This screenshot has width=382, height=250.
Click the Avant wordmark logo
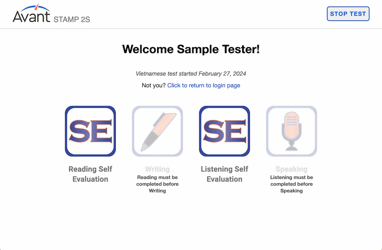32,16
